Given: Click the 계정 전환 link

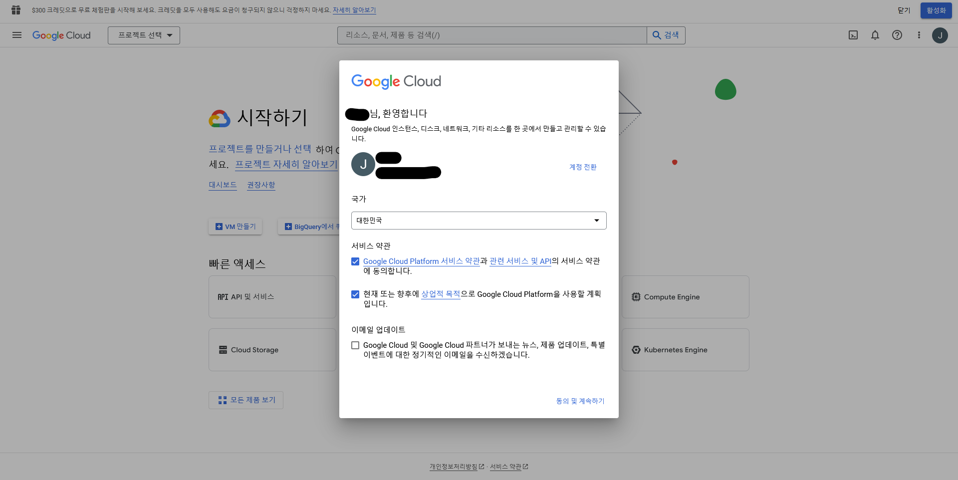Looking at the screenshot, I should pos(583,167).
